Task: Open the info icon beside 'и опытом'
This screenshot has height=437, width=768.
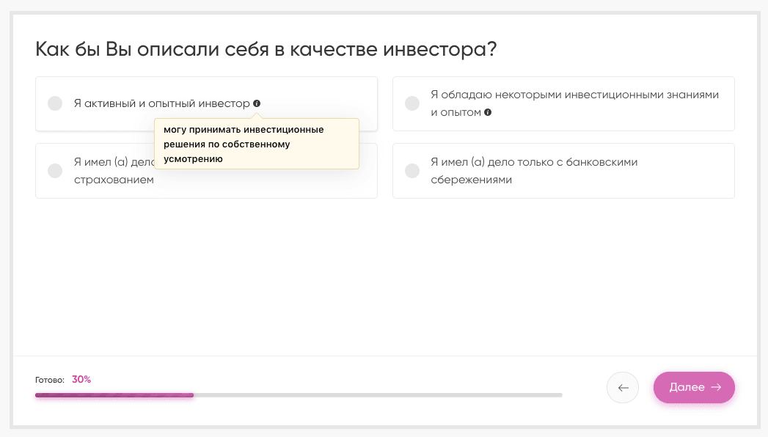Action: pos(488,112)
